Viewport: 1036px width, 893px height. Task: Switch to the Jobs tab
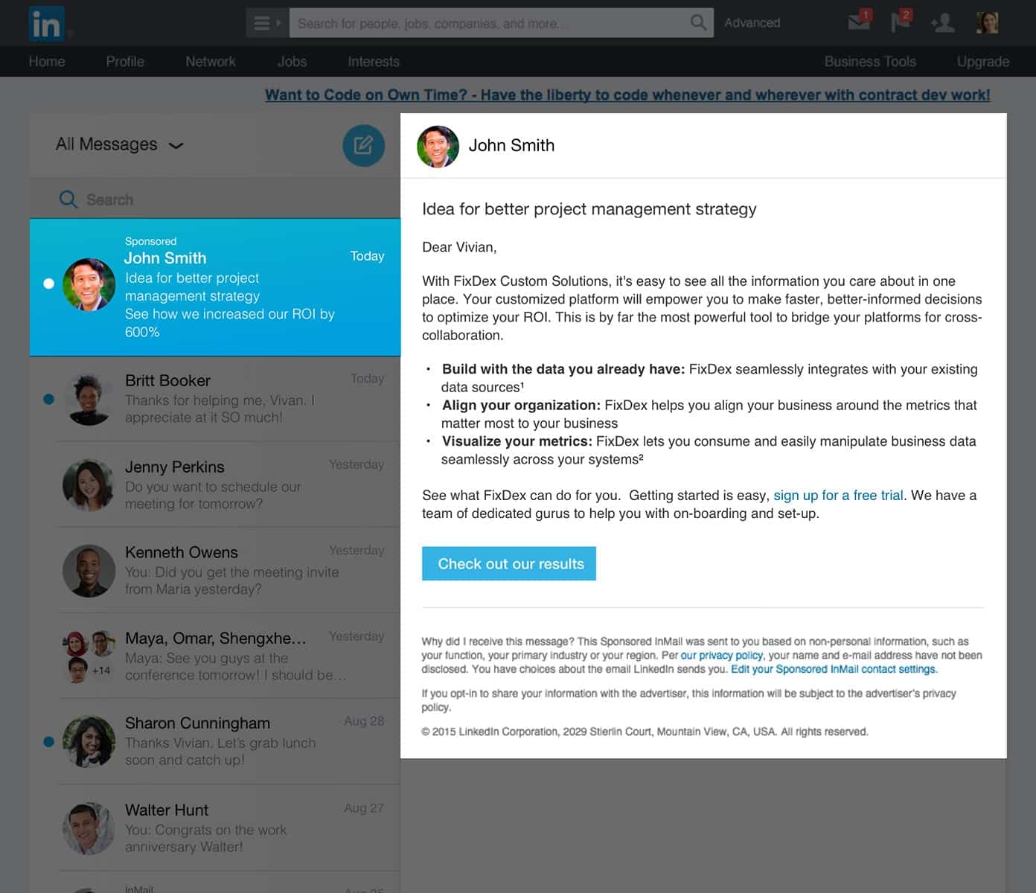[292, 62]
